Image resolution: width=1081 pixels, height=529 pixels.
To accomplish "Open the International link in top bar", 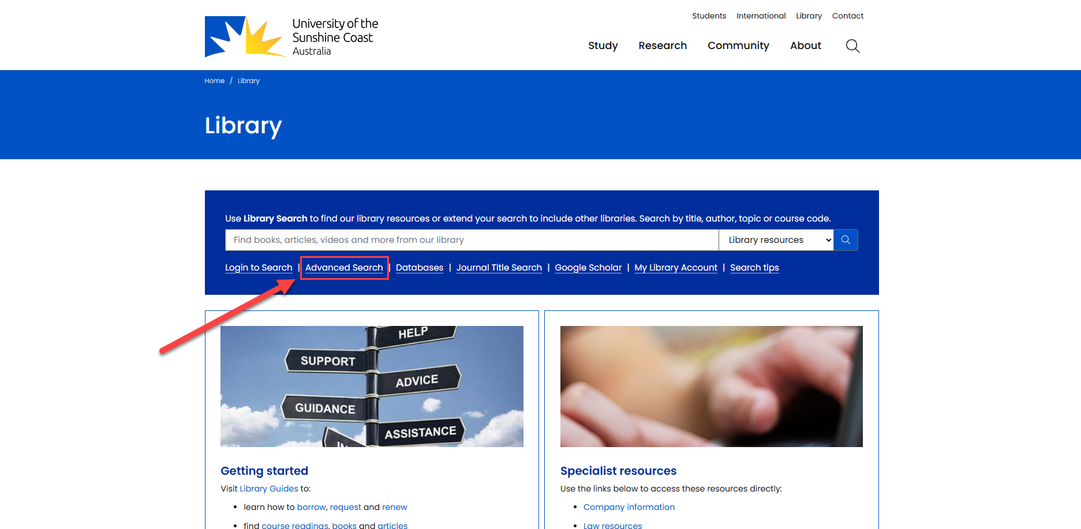I will 761,16.
